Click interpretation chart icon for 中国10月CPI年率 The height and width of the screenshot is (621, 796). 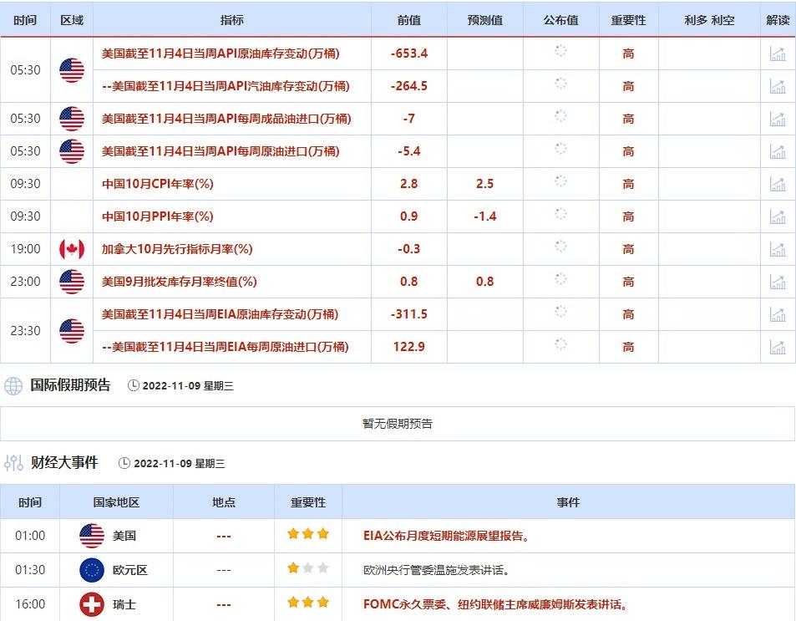point(778,184)
